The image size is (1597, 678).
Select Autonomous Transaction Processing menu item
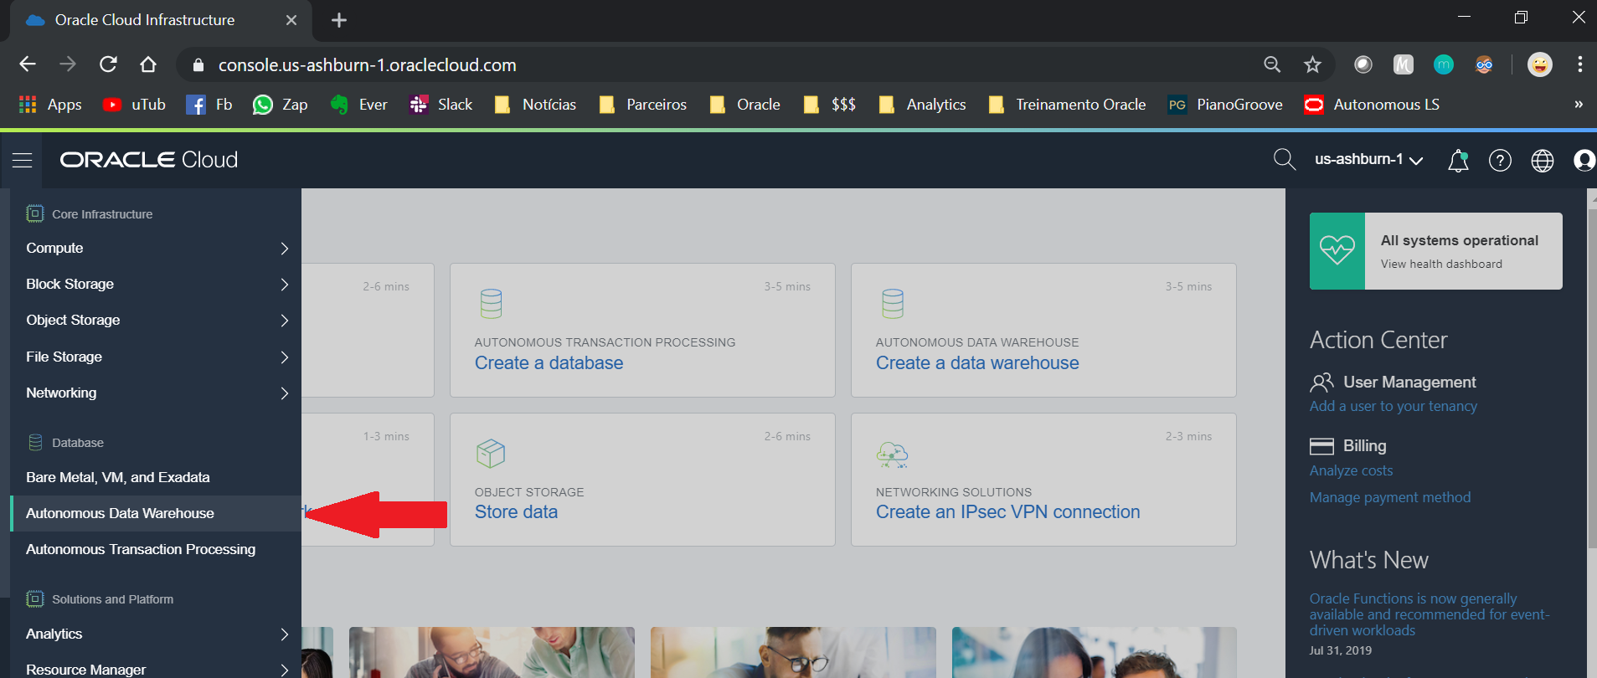coord(156,549)
